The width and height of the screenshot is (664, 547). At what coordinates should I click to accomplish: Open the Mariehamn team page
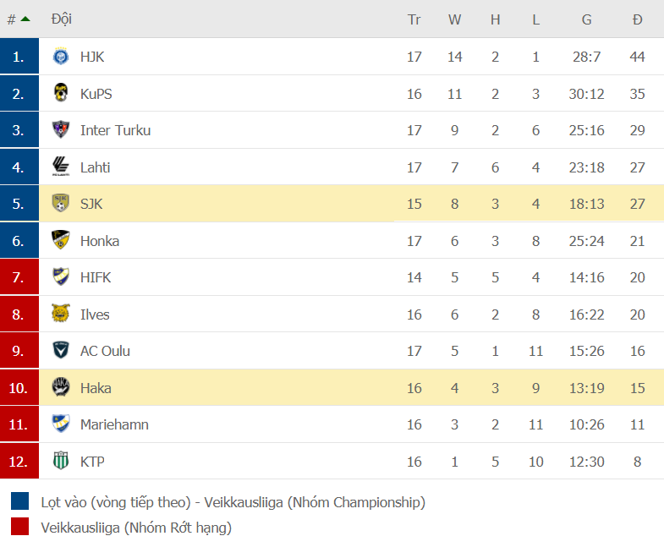(x=114, y=424)
